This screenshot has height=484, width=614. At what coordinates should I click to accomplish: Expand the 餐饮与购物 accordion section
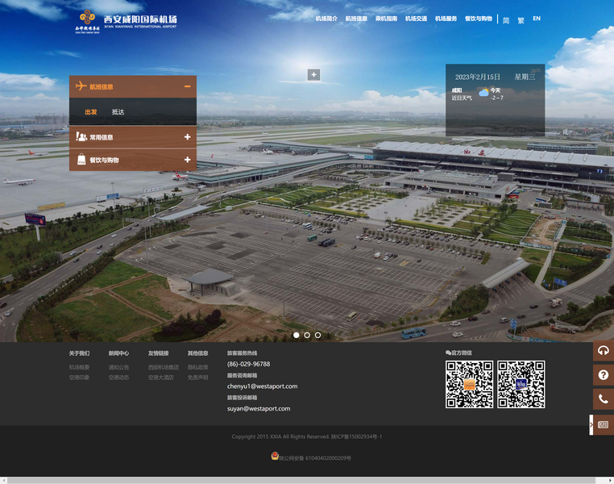187,160
